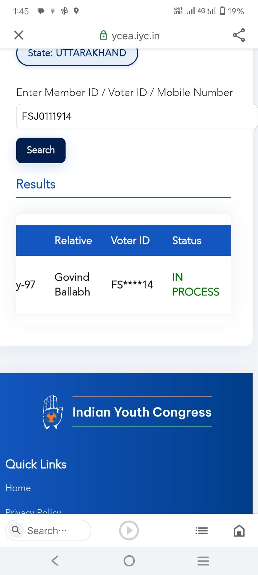Open the Privacy Policy quick link

(33, 511)
